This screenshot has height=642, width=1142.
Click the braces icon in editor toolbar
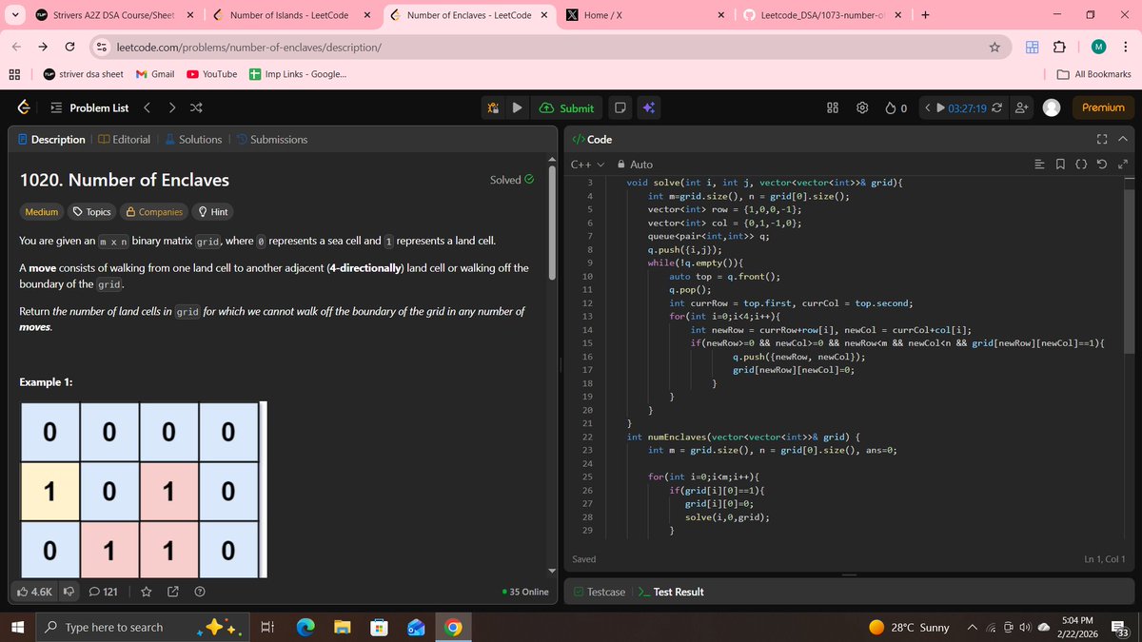pyautogui.click(x=1082, y=165)
